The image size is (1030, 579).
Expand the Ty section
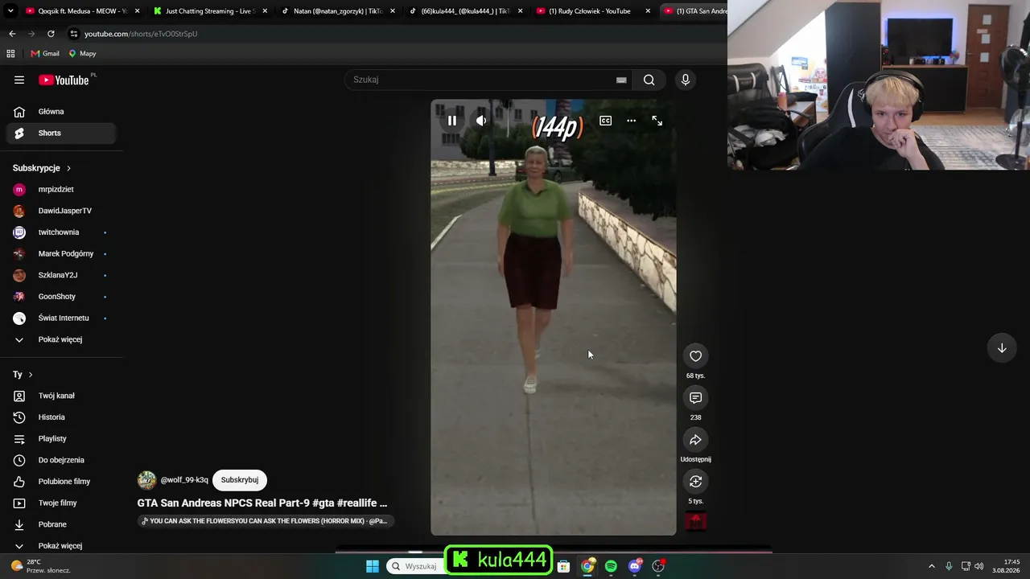23,375
